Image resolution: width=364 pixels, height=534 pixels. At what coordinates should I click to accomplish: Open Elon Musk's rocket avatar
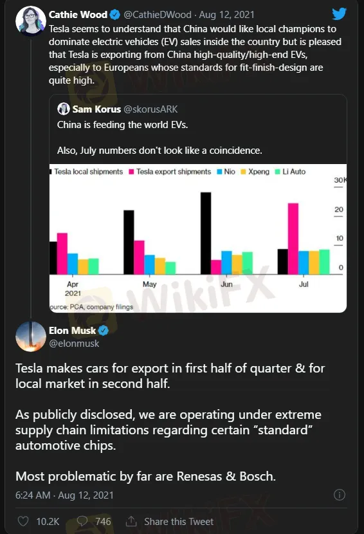[x=31, y=336]
